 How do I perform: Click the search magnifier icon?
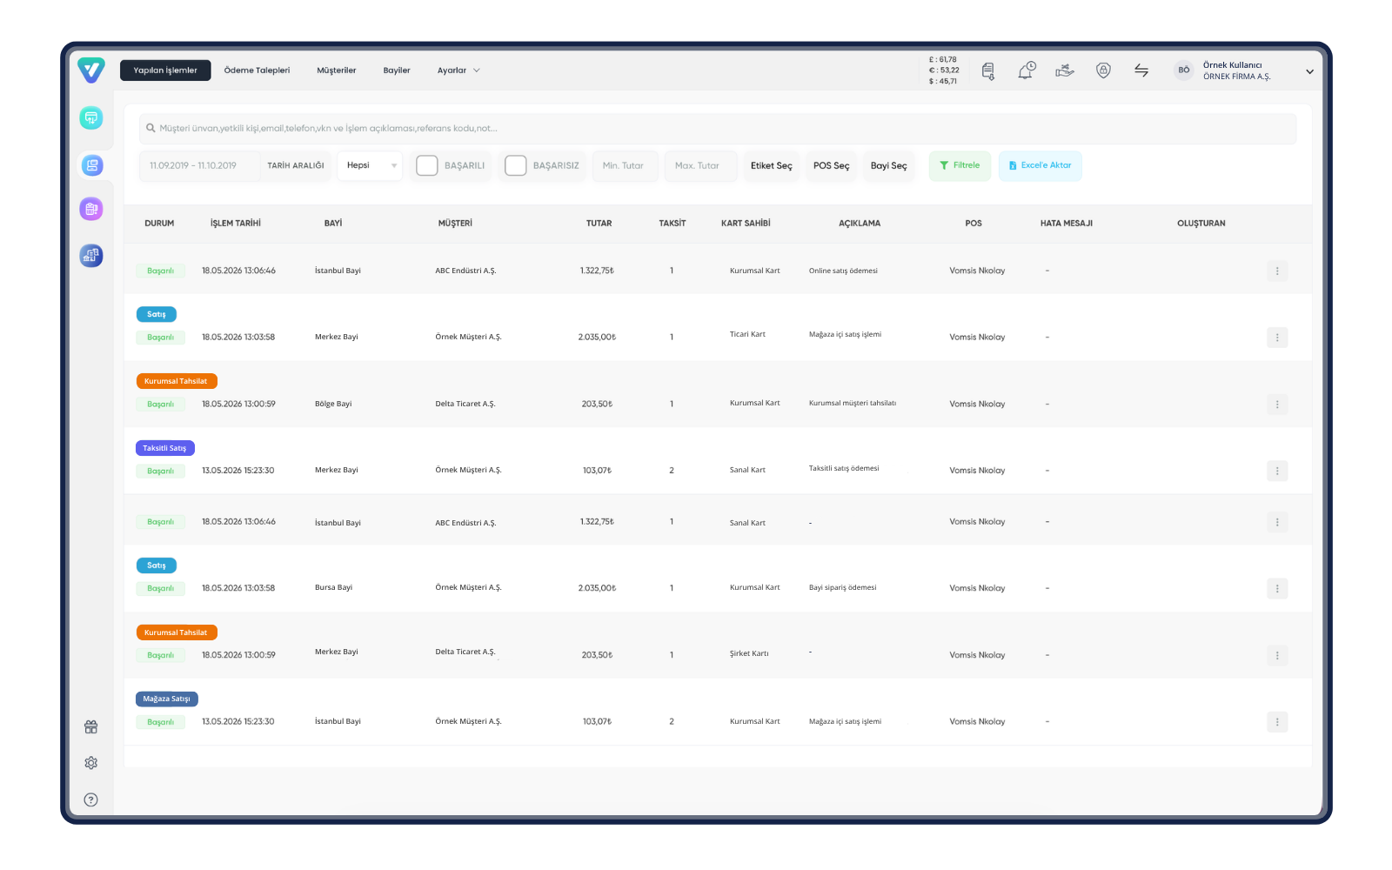point(151,128)
